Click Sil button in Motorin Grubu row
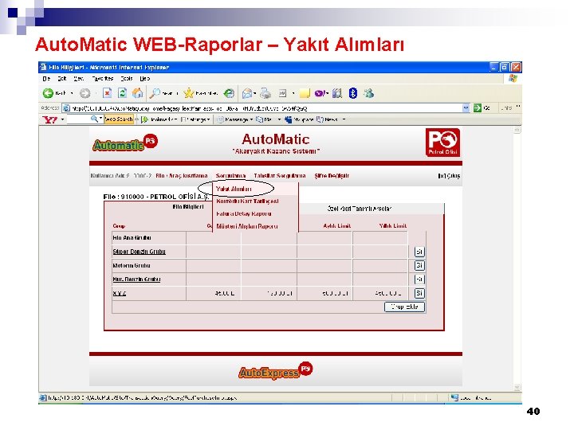Screen dimensions: 574x430 419,265
